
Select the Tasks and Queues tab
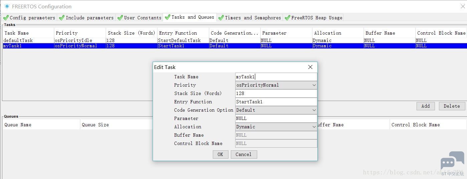pos(190,17)
